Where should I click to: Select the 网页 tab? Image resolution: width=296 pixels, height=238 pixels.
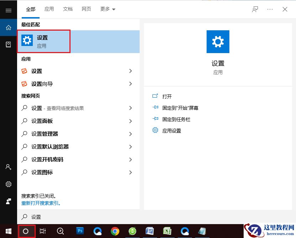86,9
